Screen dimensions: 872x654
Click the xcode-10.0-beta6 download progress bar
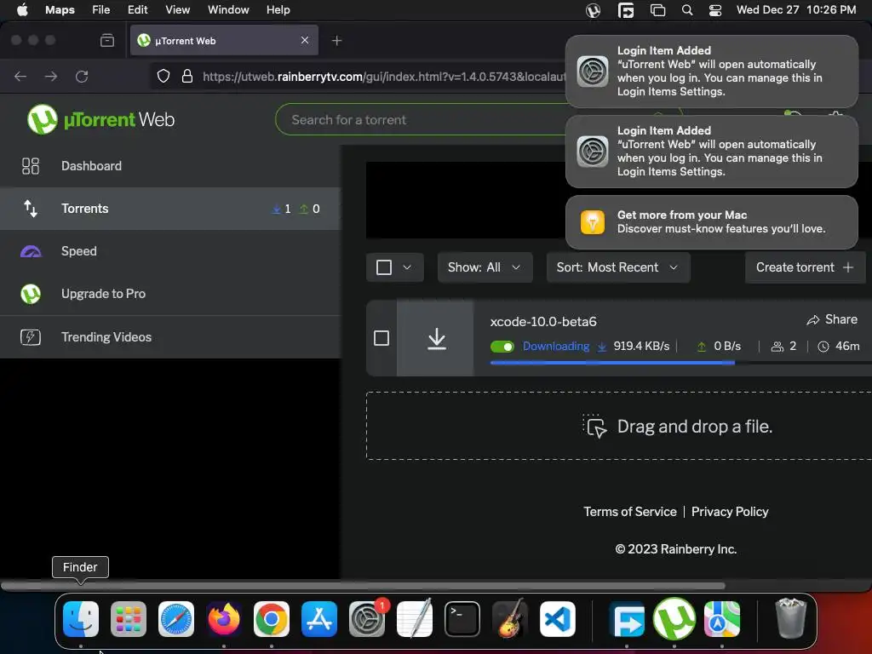tap(680, 363)
